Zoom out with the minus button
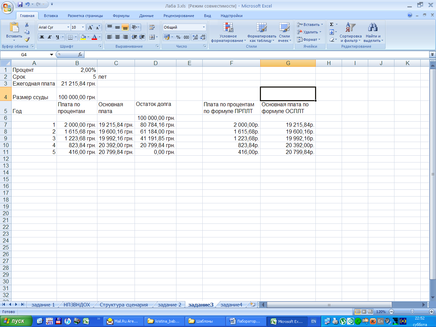This screenshot has width=436, height=327. click(x=391, y=312)
